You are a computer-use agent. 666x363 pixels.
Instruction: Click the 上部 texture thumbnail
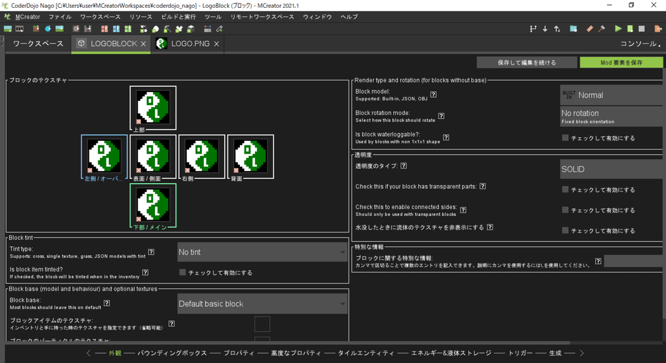pyautogui.click(x=153, y=107)
